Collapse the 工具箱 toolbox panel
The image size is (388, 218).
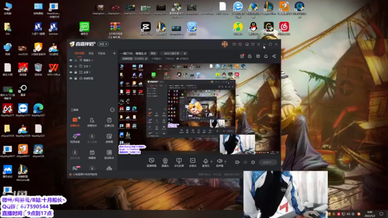pos(112,110)
